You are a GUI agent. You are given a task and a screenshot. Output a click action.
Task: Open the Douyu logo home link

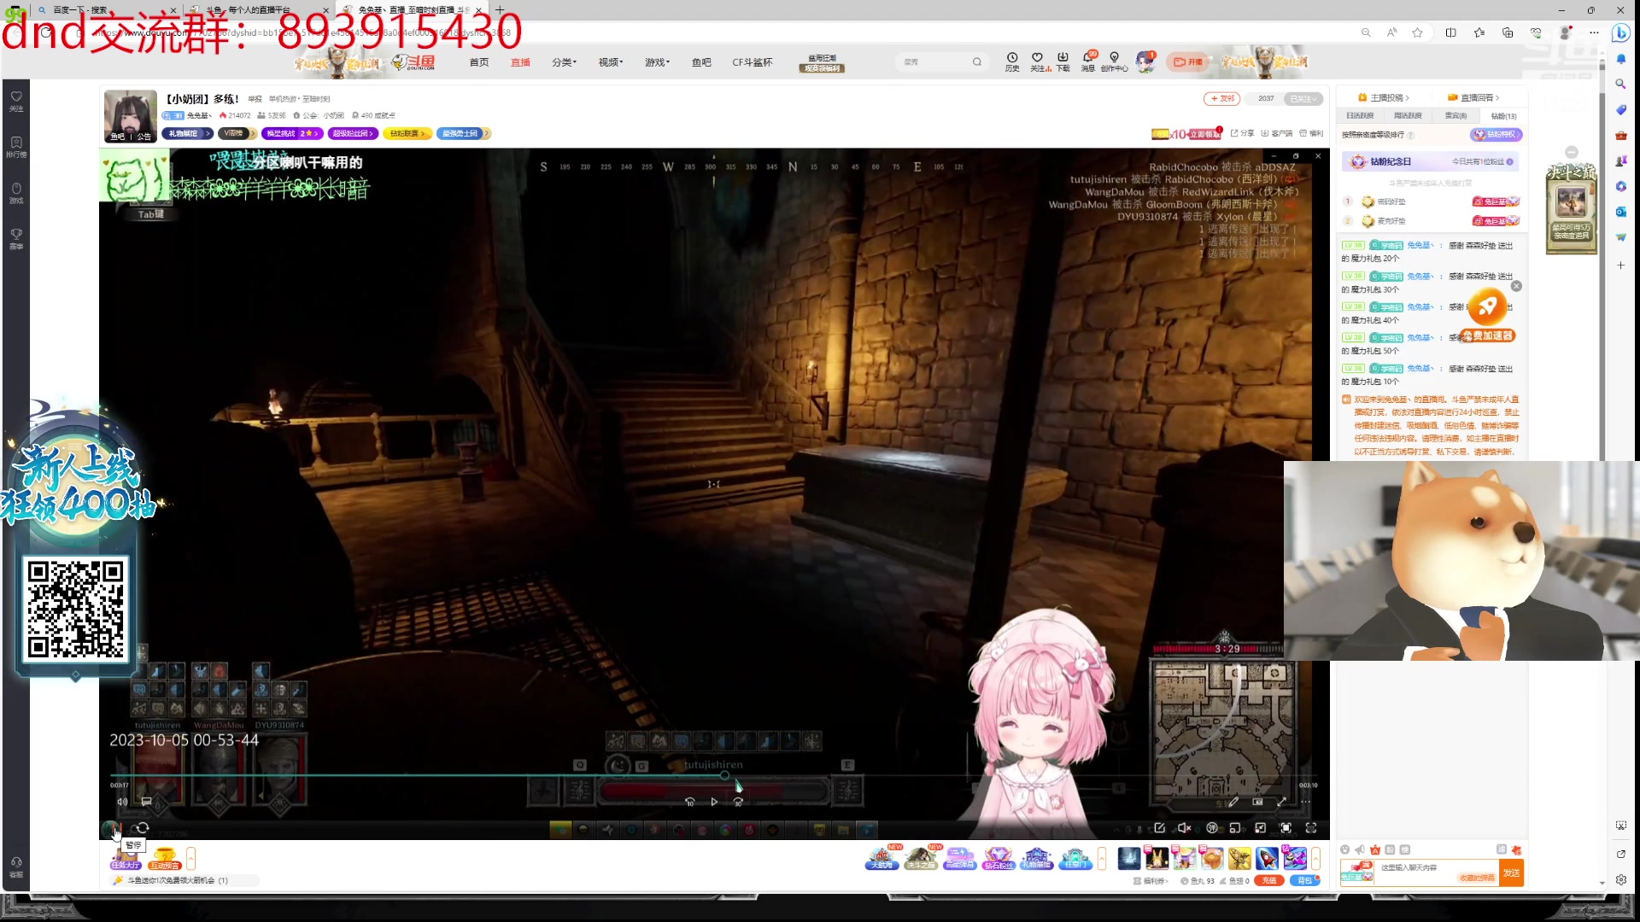pyautogui.click(x=413, y=62)
